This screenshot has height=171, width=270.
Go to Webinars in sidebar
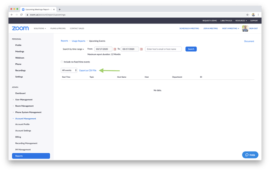coord(20,58)
